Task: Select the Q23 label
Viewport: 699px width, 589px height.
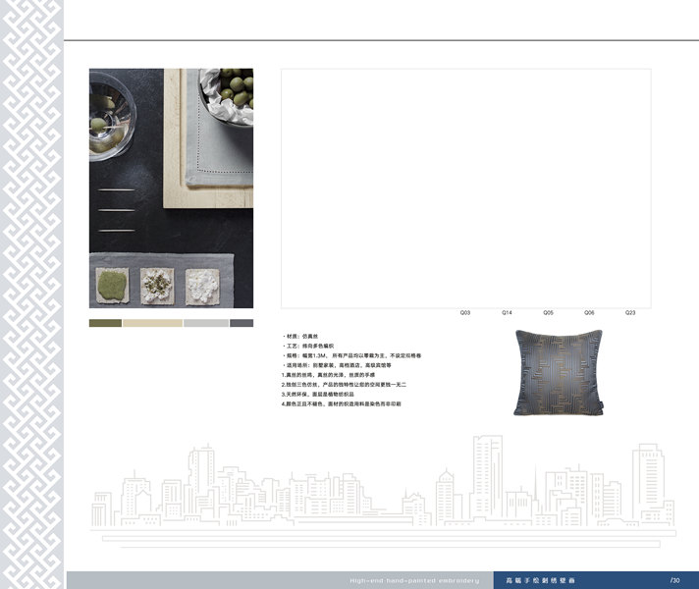Action: coord(630,312)
